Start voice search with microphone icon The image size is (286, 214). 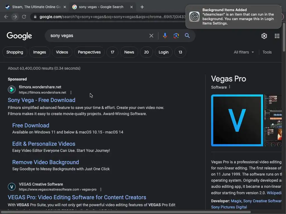[x=165, y=36]
